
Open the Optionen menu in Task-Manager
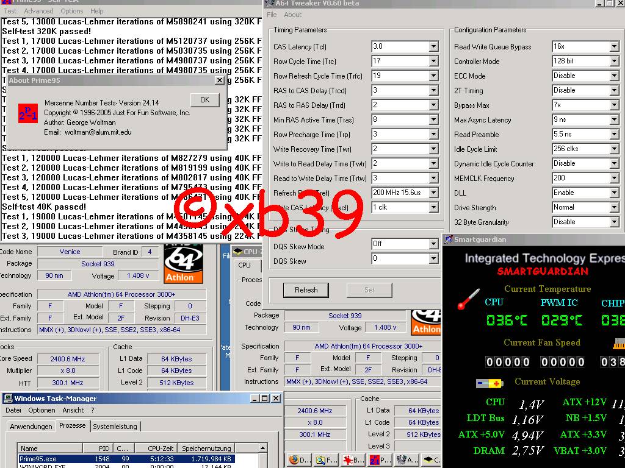42,410
